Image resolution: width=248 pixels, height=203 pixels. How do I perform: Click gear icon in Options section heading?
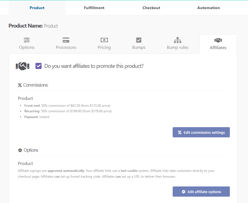(x=20, y=150)
